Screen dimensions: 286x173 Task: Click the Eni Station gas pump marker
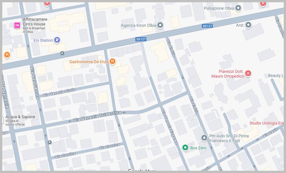click(57, 40)
